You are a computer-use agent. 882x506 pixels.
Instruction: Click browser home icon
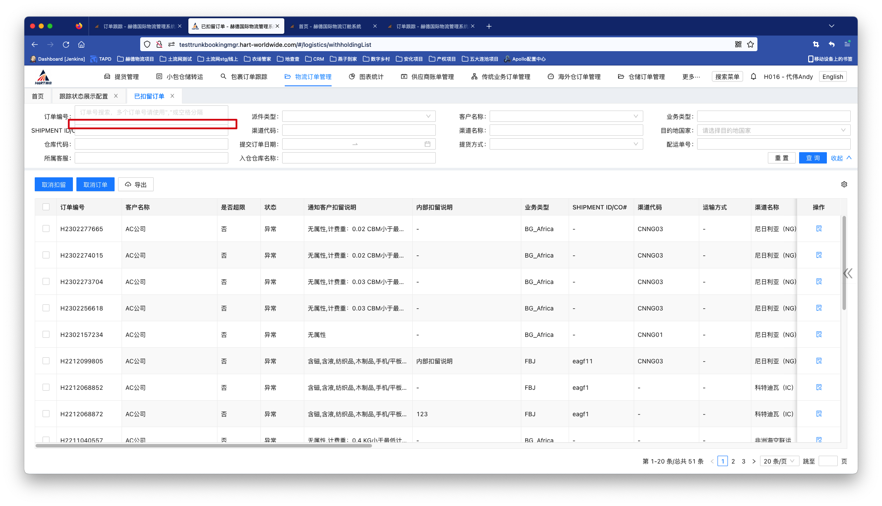(x=81, y=44)
